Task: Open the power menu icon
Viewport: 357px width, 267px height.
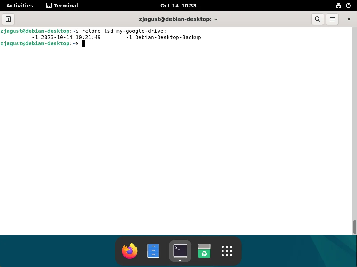Action: coord(348,6)
